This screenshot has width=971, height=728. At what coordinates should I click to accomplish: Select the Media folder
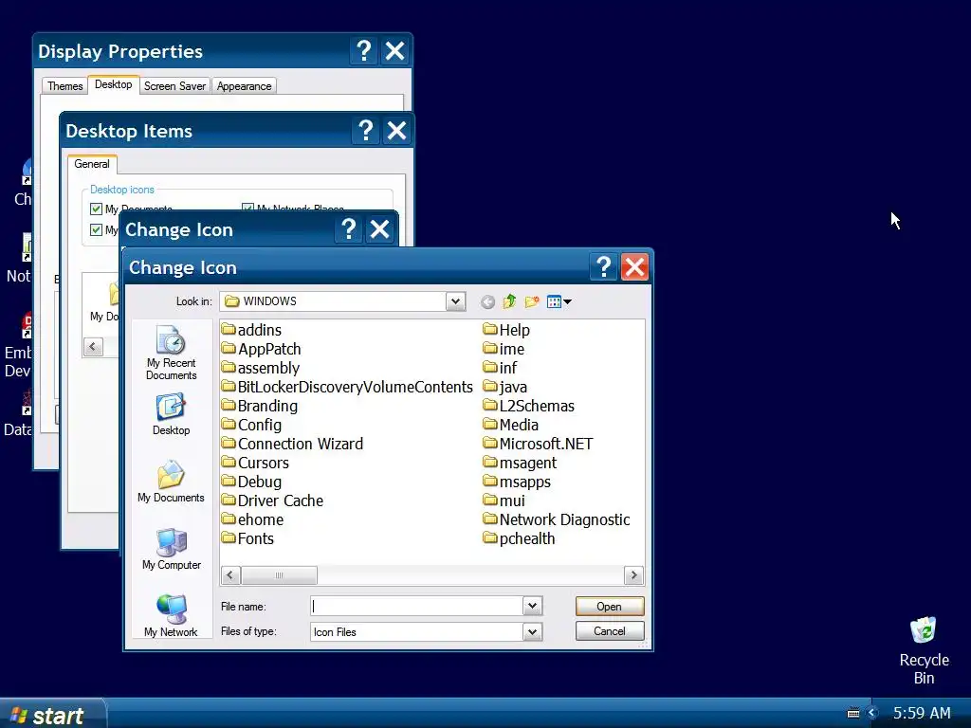(x=511, y=426)
